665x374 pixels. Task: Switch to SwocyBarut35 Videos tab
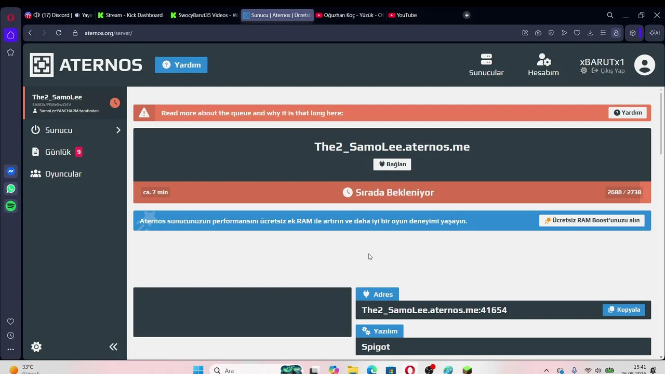(204, 15)
